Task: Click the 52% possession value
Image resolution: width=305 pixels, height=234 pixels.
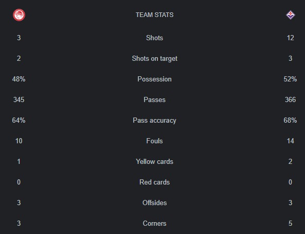Action: click(x=290, y=79)
